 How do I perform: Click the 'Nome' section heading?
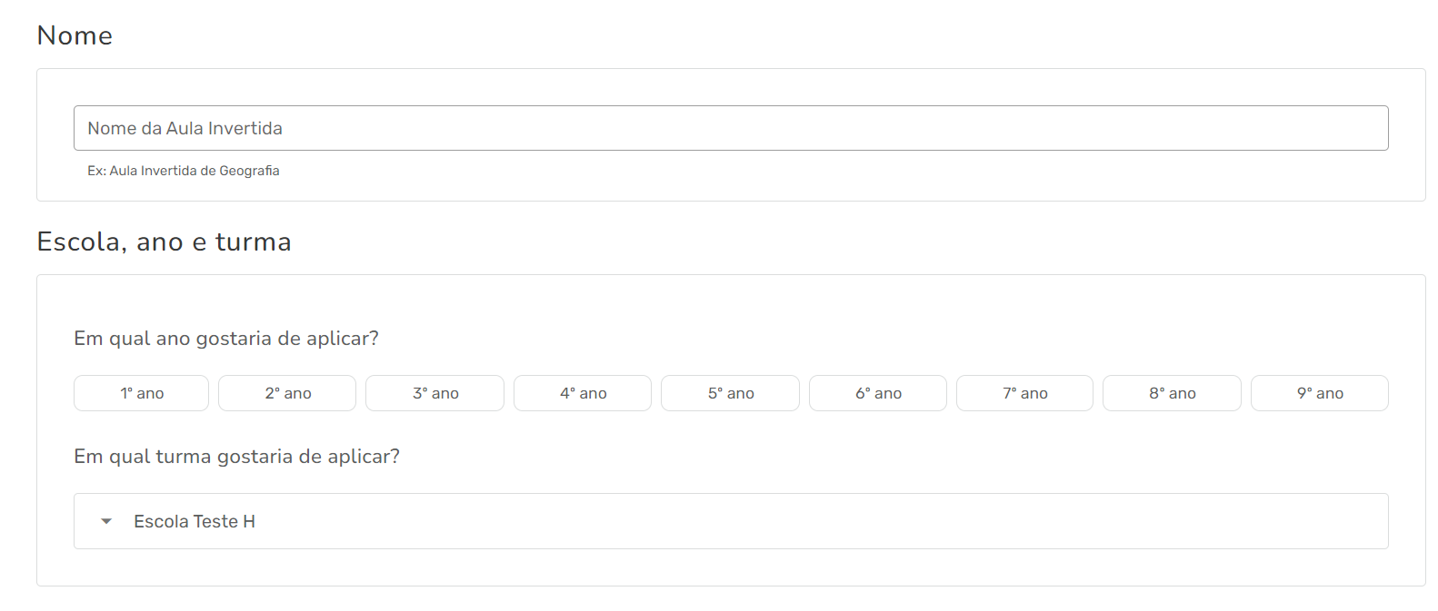tap(75, 35)
